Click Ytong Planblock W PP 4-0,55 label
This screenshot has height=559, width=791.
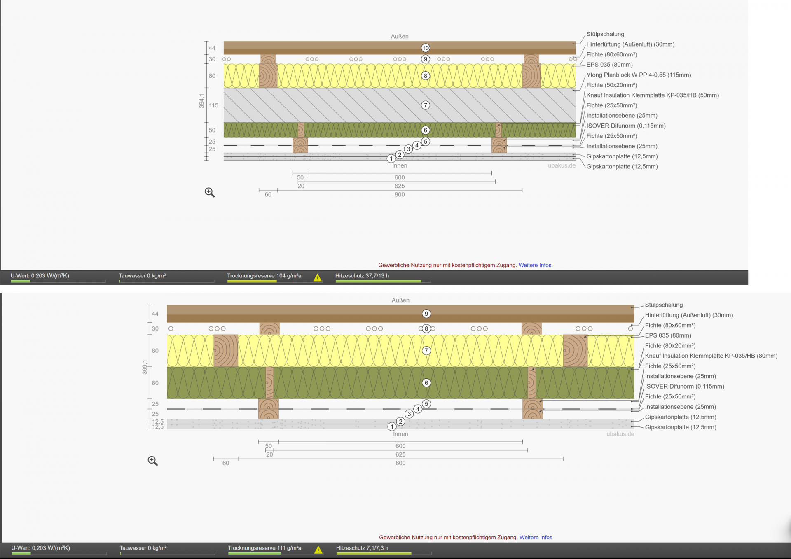639,75
